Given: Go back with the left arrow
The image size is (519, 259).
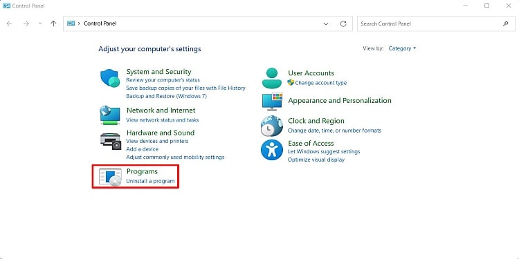Looking at the screenshot, I should (9, 23).
